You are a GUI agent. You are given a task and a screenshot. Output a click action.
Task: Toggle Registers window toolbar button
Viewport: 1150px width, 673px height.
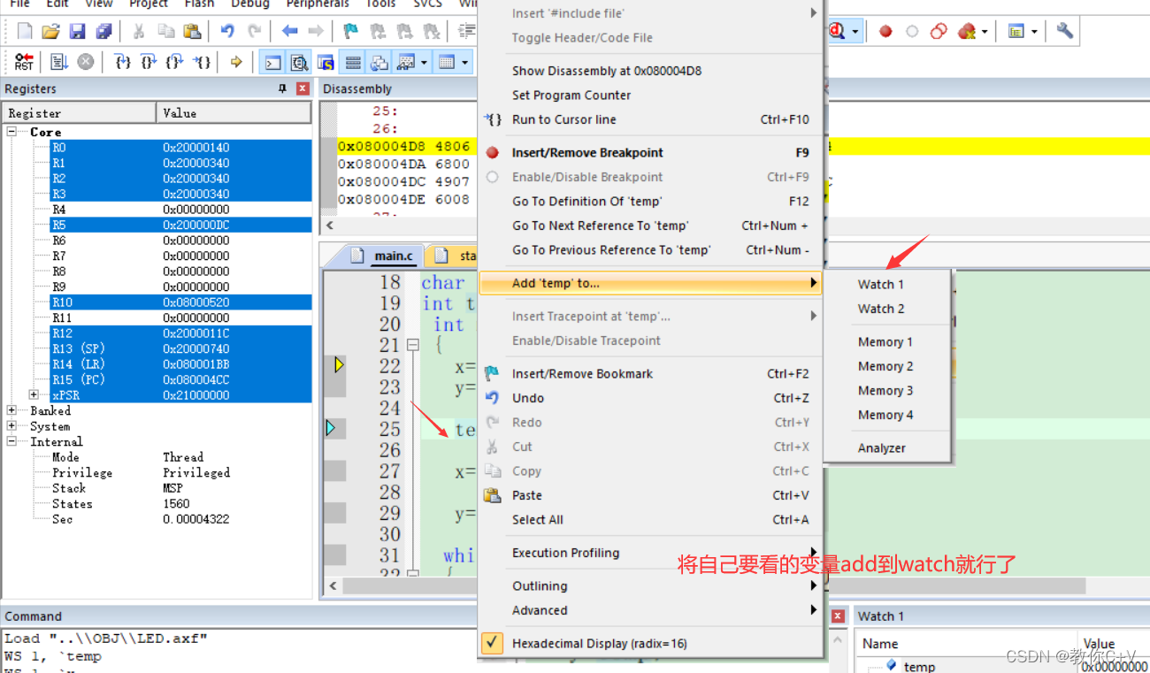353,63
